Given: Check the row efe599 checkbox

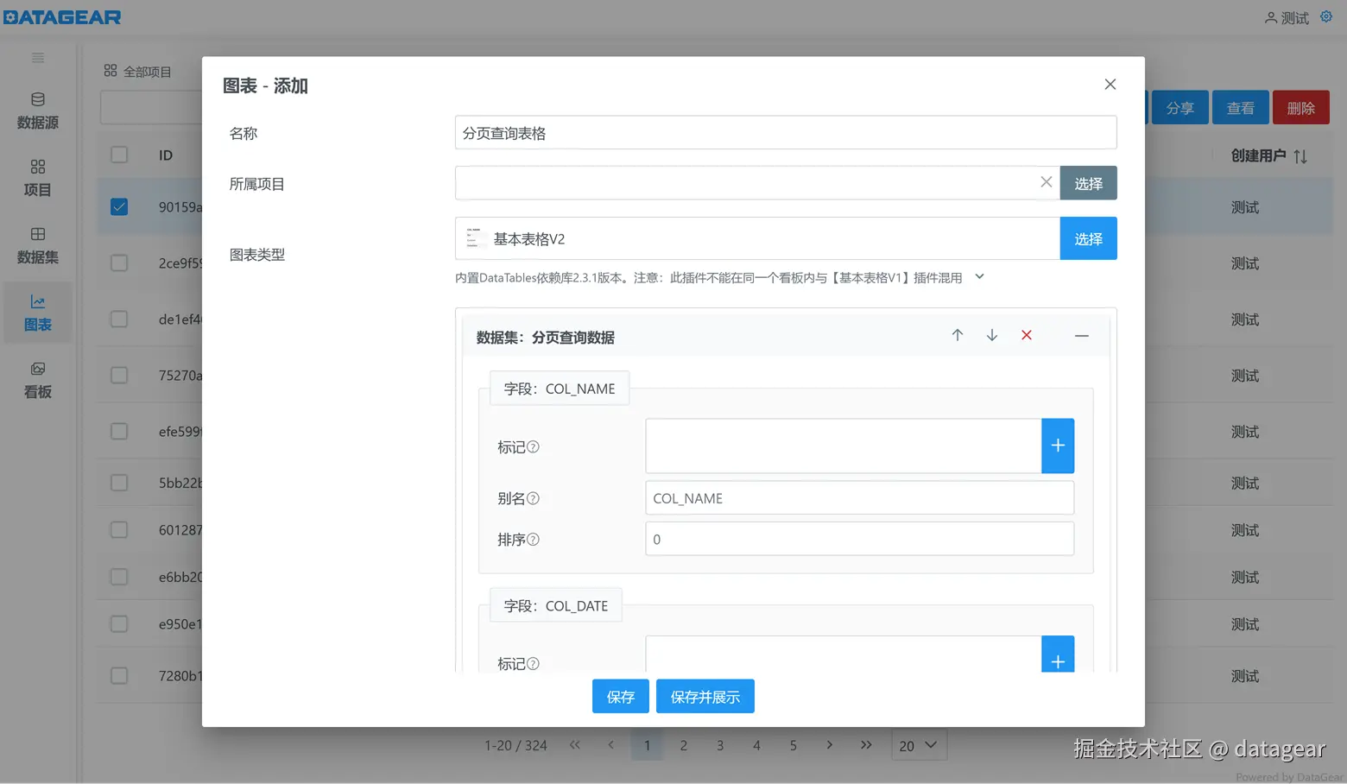Looking at the screenshot, I should 119,431.
